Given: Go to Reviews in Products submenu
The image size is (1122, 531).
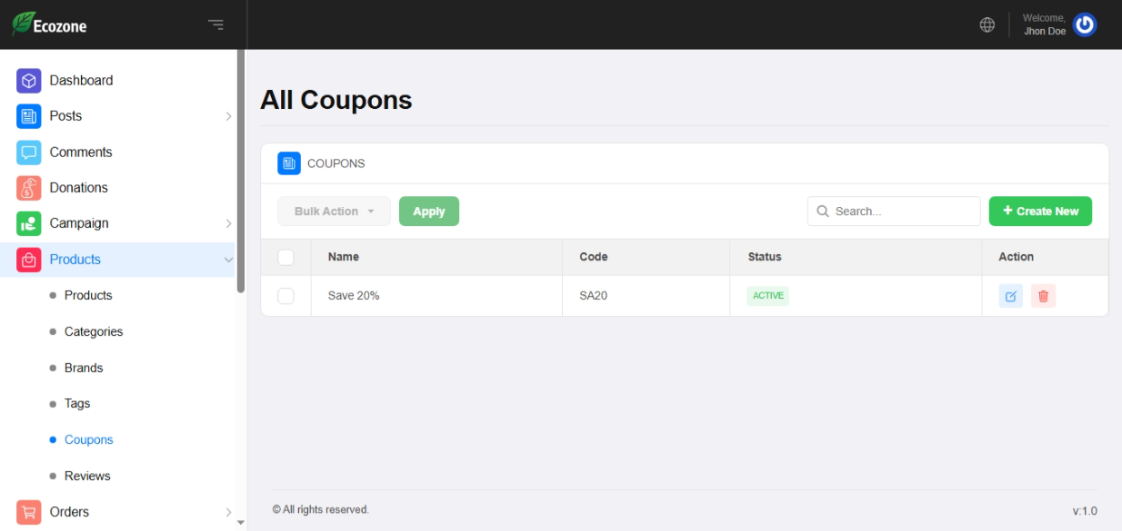Looking at the screenshot, I should [x=86, y=476].
